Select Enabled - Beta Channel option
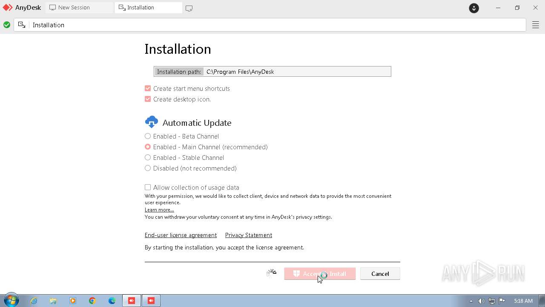Image resolution: width=545 pixels, height=307 pixels. click(148, 136)
